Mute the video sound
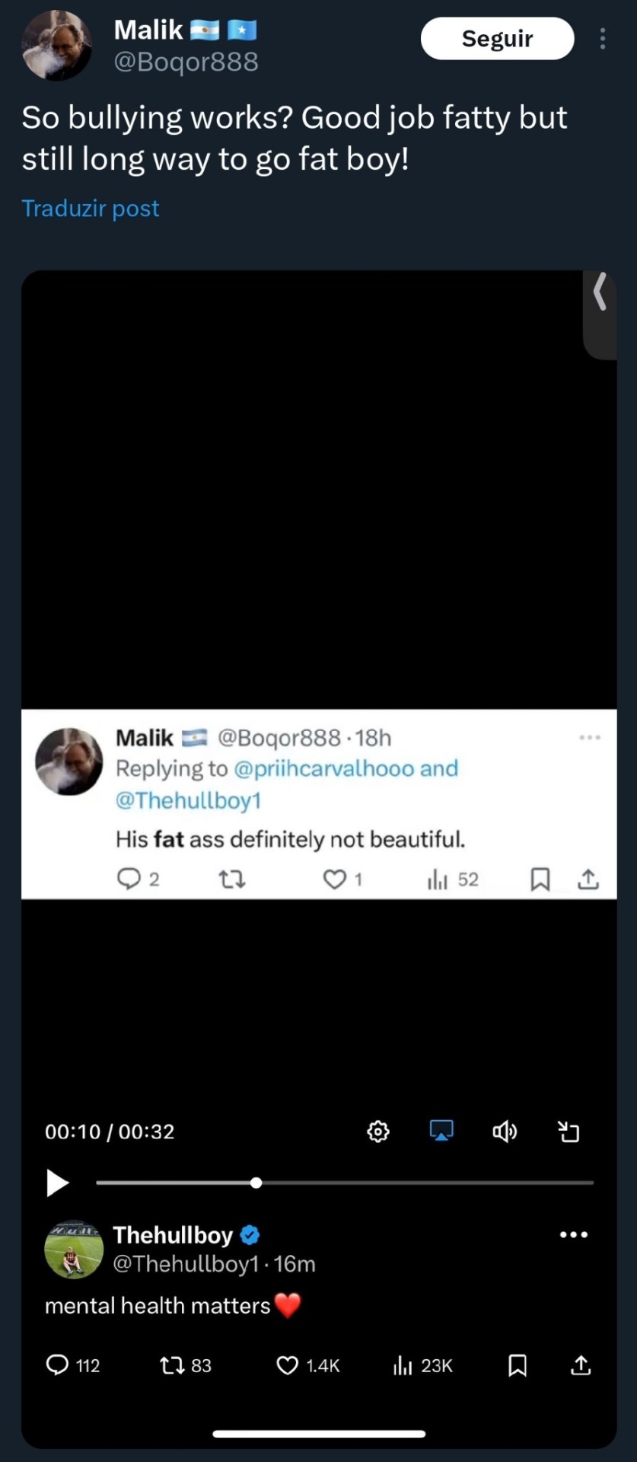The image size is (637, 1462). tap(505, 1132)
